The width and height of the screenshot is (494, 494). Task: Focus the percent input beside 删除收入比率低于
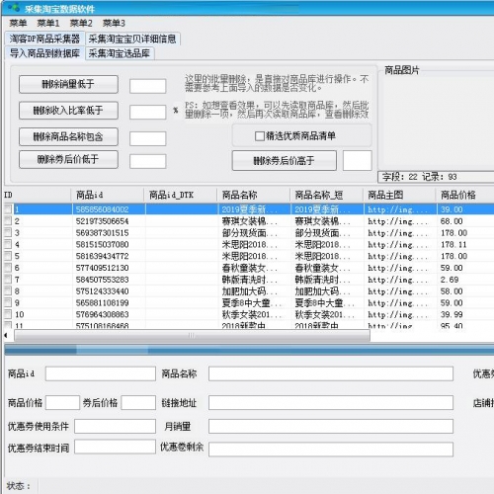pos(147,112)
